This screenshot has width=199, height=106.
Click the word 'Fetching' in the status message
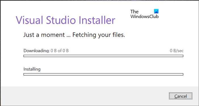[x=84, y=35]
